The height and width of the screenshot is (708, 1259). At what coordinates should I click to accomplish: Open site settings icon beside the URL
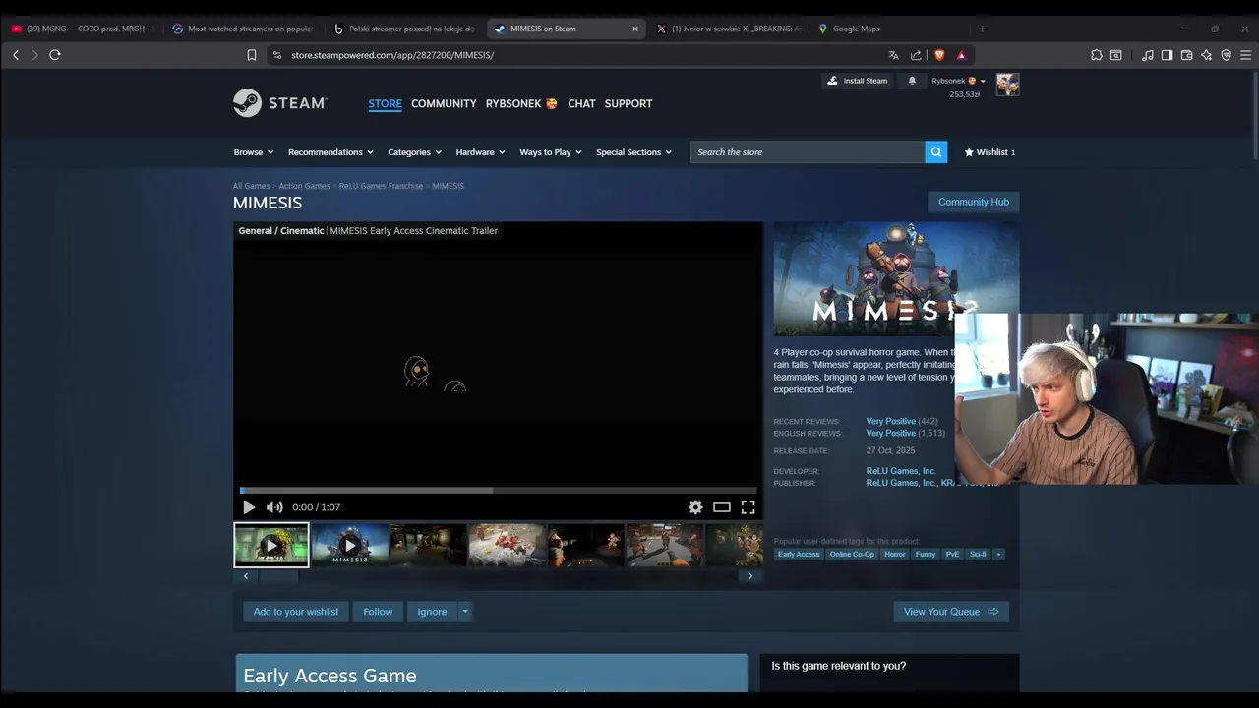coord(277,55)
